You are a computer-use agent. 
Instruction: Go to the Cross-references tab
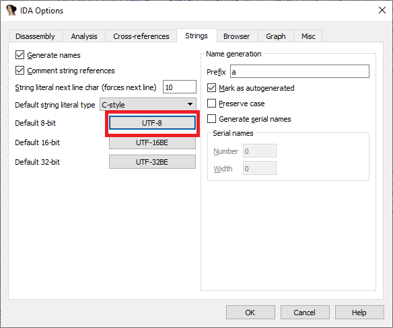141,36
